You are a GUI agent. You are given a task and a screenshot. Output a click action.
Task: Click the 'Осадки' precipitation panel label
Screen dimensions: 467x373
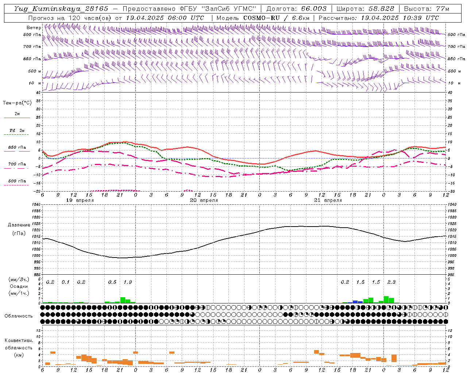pyautogui.click(x=19, y=286)
